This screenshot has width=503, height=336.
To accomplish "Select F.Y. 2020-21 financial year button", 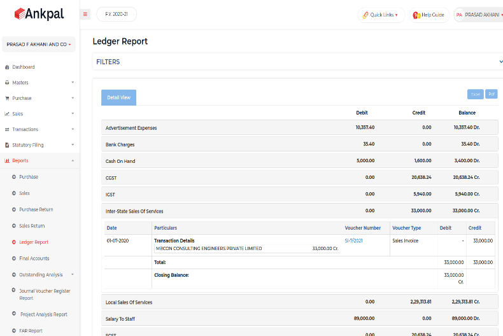I will (x=117, y=14).
